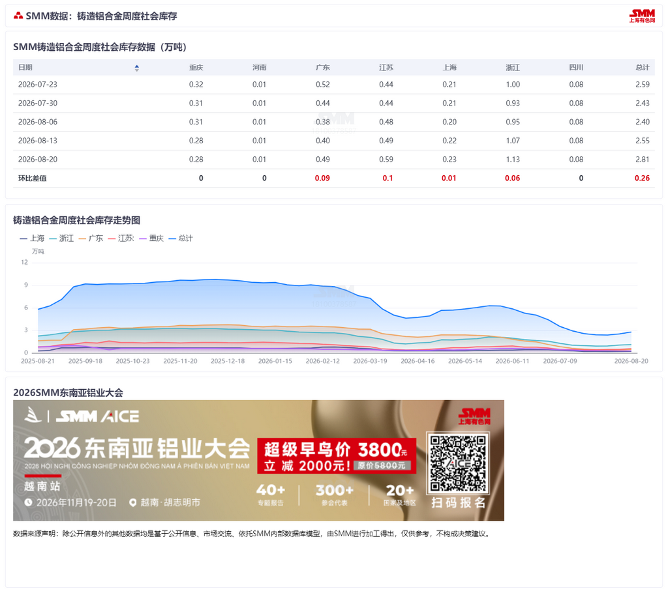Screen dimensions: 668x593
Task: Click the chart title 铸造铝合金周度社会库存走势图
Action: [77, 220]
